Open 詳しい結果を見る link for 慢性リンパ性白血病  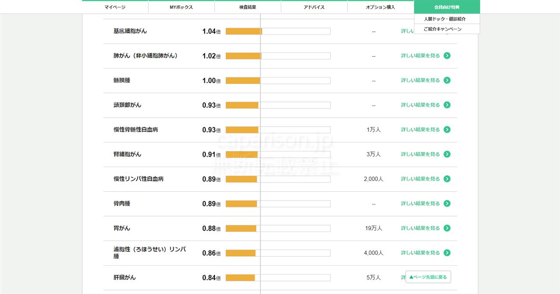[420, 179]
